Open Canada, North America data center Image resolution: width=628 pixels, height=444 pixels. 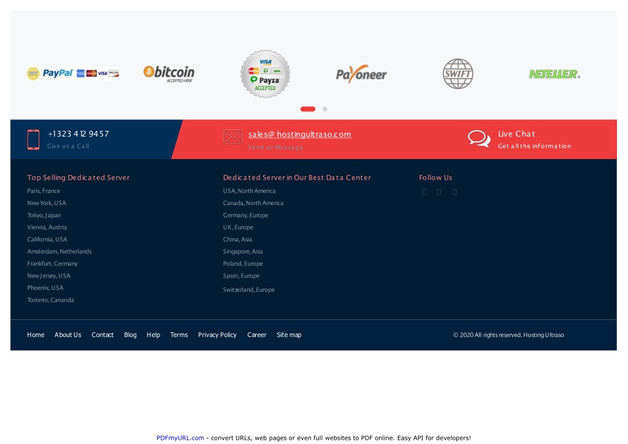pyautogui.click(x=253, y=203)
